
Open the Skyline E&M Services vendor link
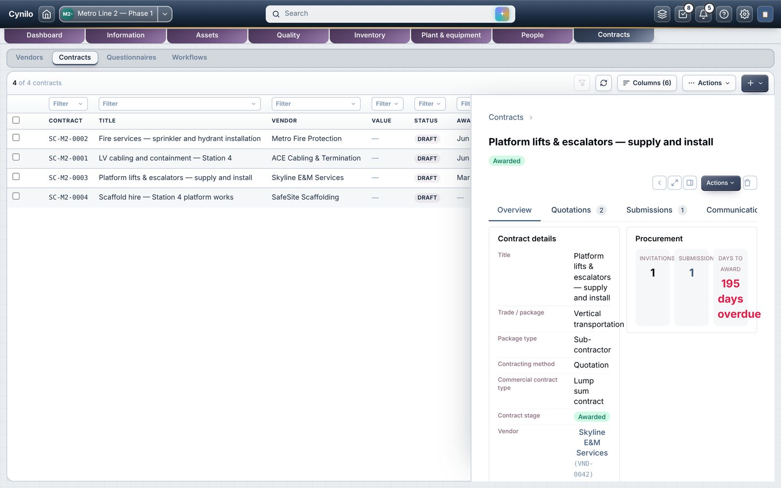pos(592,443)
